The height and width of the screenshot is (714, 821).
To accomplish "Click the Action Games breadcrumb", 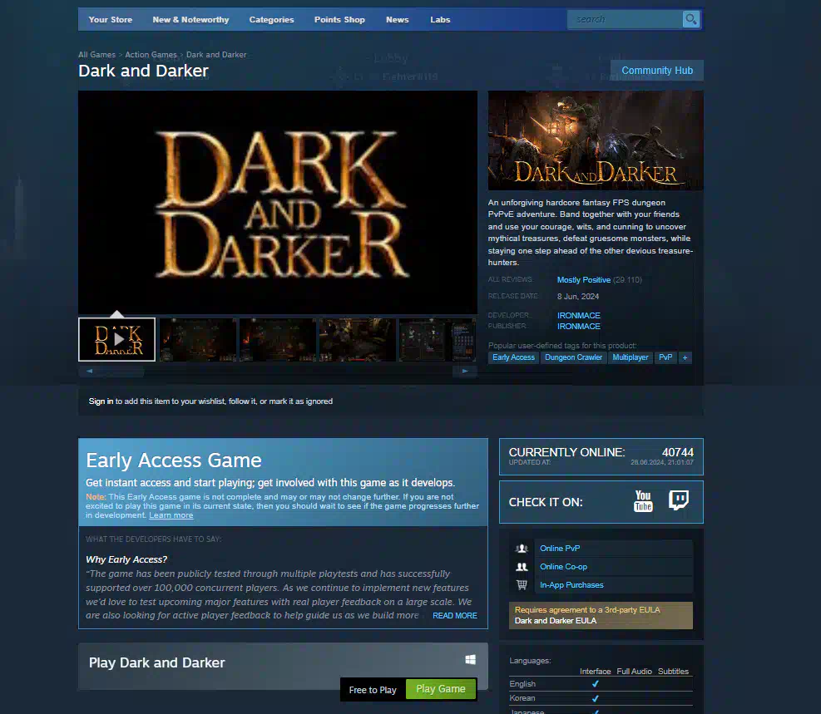I will [x=151, y=54].
